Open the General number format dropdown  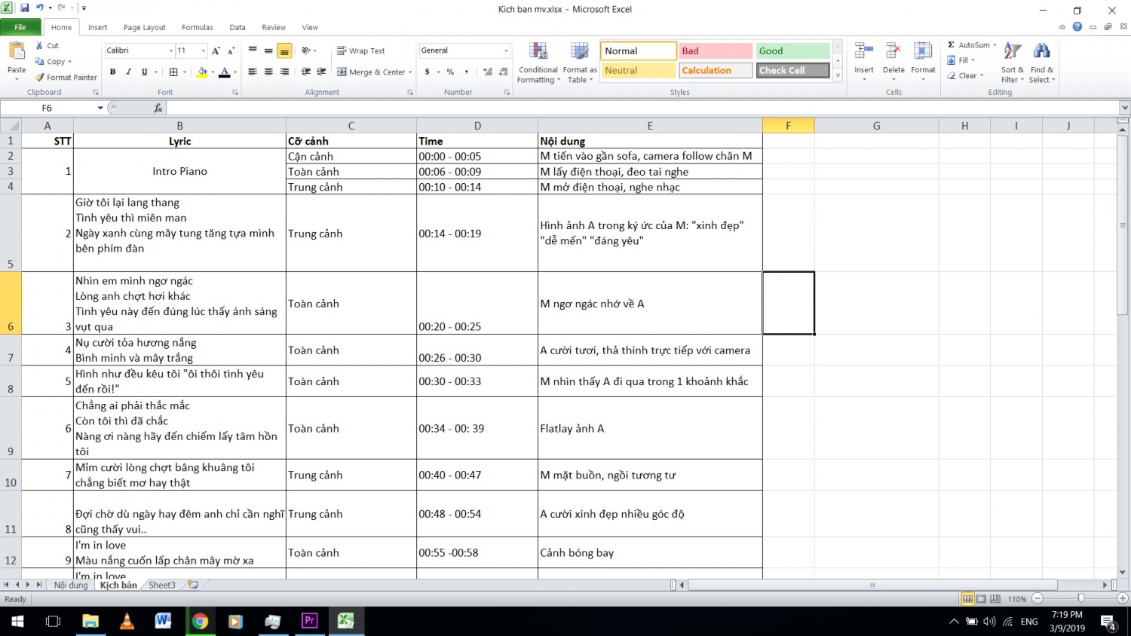(x=506, y=50)
